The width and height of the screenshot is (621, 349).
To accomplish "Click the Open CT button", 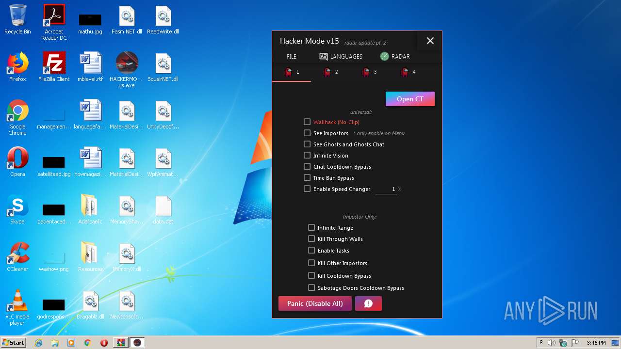I will point(410,99).
